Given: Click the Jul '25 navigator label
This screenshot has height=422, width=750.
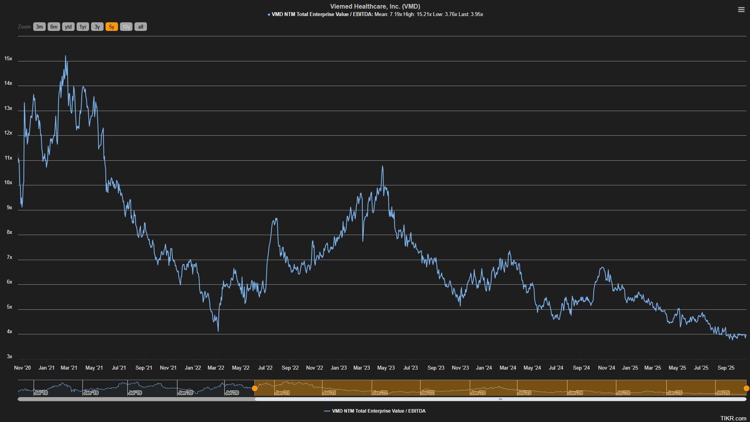Looking at the screenshot, I should coord(723,393).
